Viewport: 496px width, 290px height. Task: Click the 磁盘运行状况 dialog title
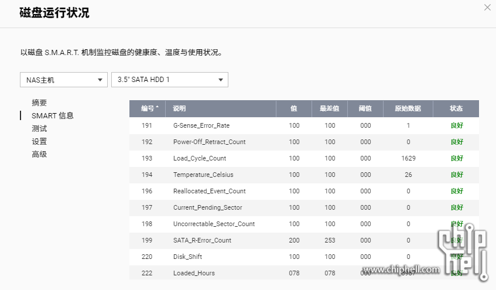pos(54,13)
